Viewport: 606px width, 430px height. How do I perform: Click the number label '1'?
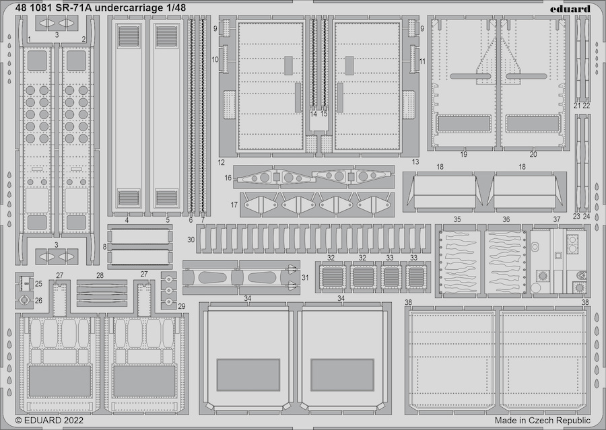30,39
